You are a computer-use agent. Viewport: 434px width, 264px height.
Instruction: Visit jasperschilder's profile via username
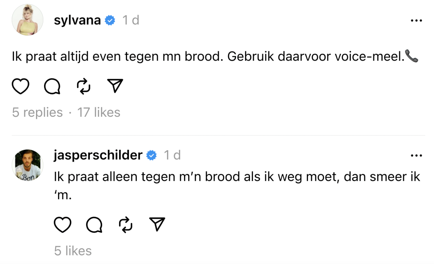[98, 156]
